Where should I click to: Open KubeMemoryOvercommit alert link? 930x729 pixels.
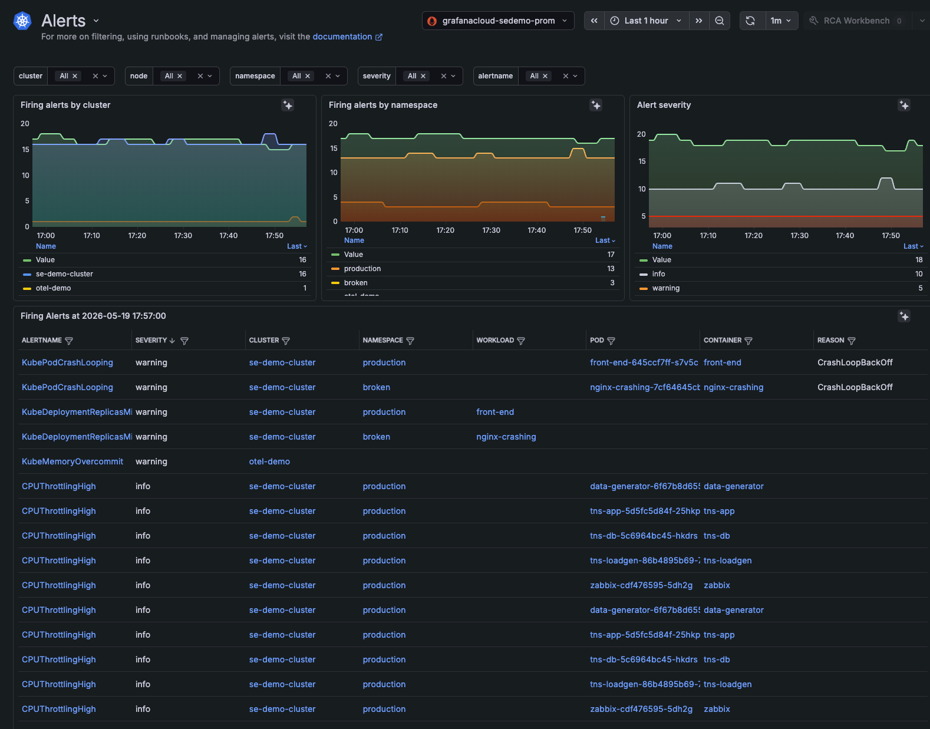click(x=72, y=461)
